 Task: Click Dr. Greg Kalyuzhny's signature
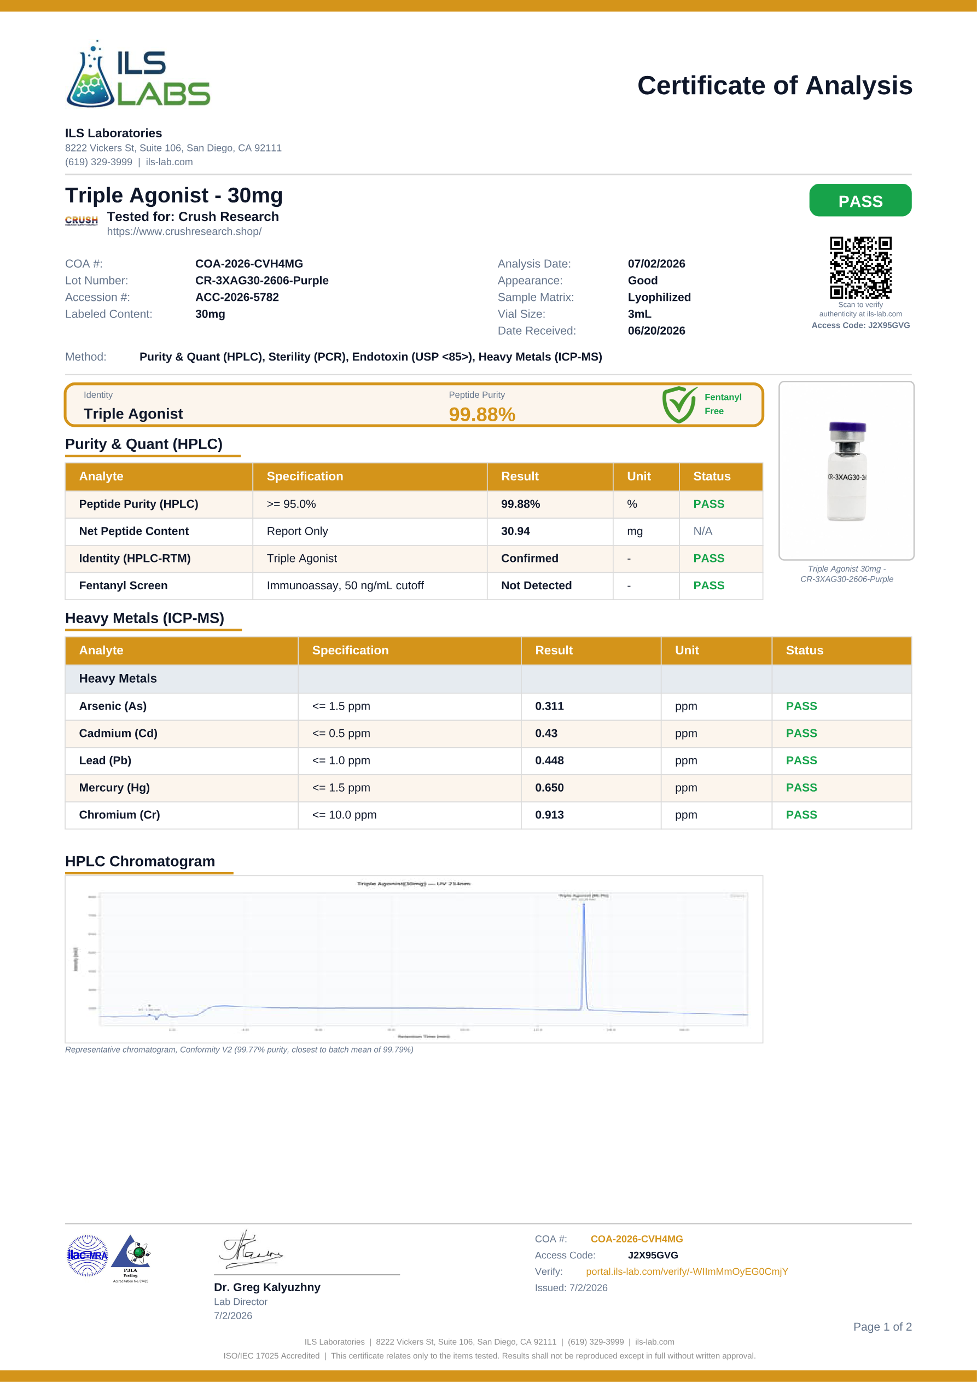click(251, 1250)
